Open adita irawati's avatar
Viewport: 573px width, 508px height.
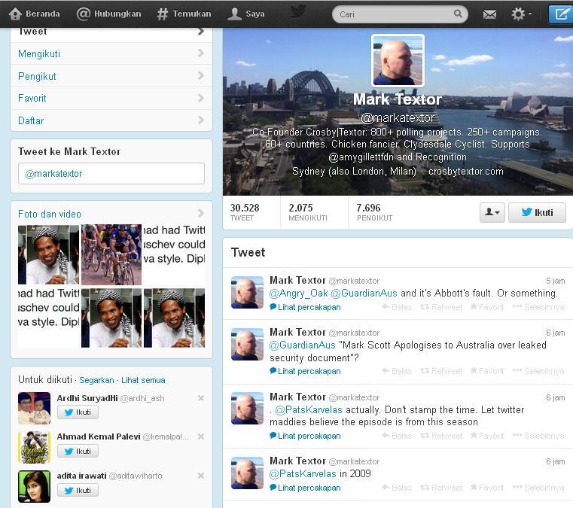point(35,486)
